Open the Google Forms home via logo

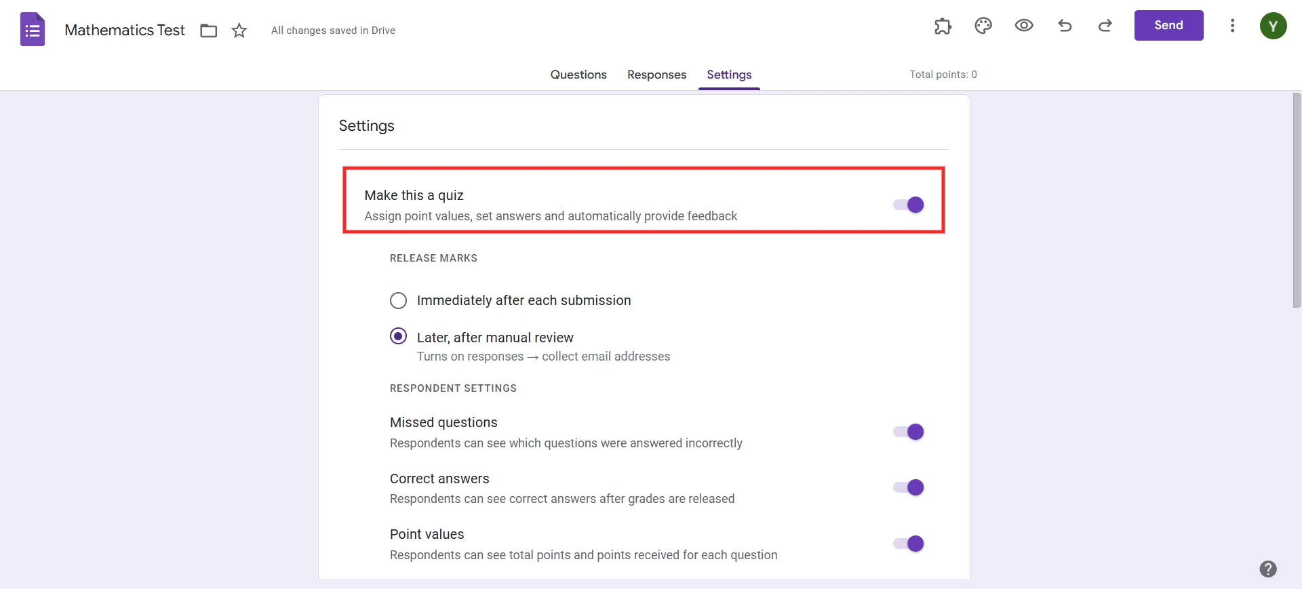coord(31,29)
